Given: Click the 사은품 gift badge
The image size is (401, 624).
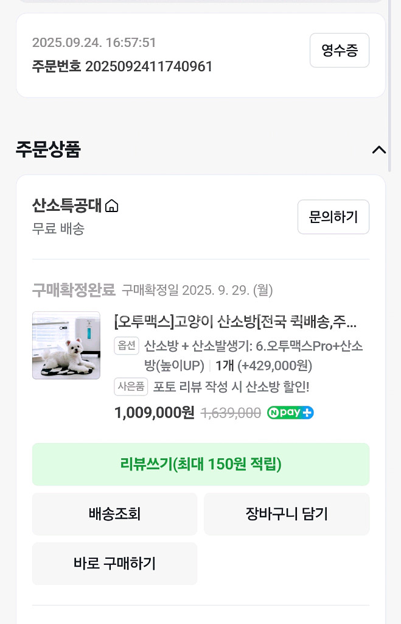Looking at the screenshot, I should [131, 386].
